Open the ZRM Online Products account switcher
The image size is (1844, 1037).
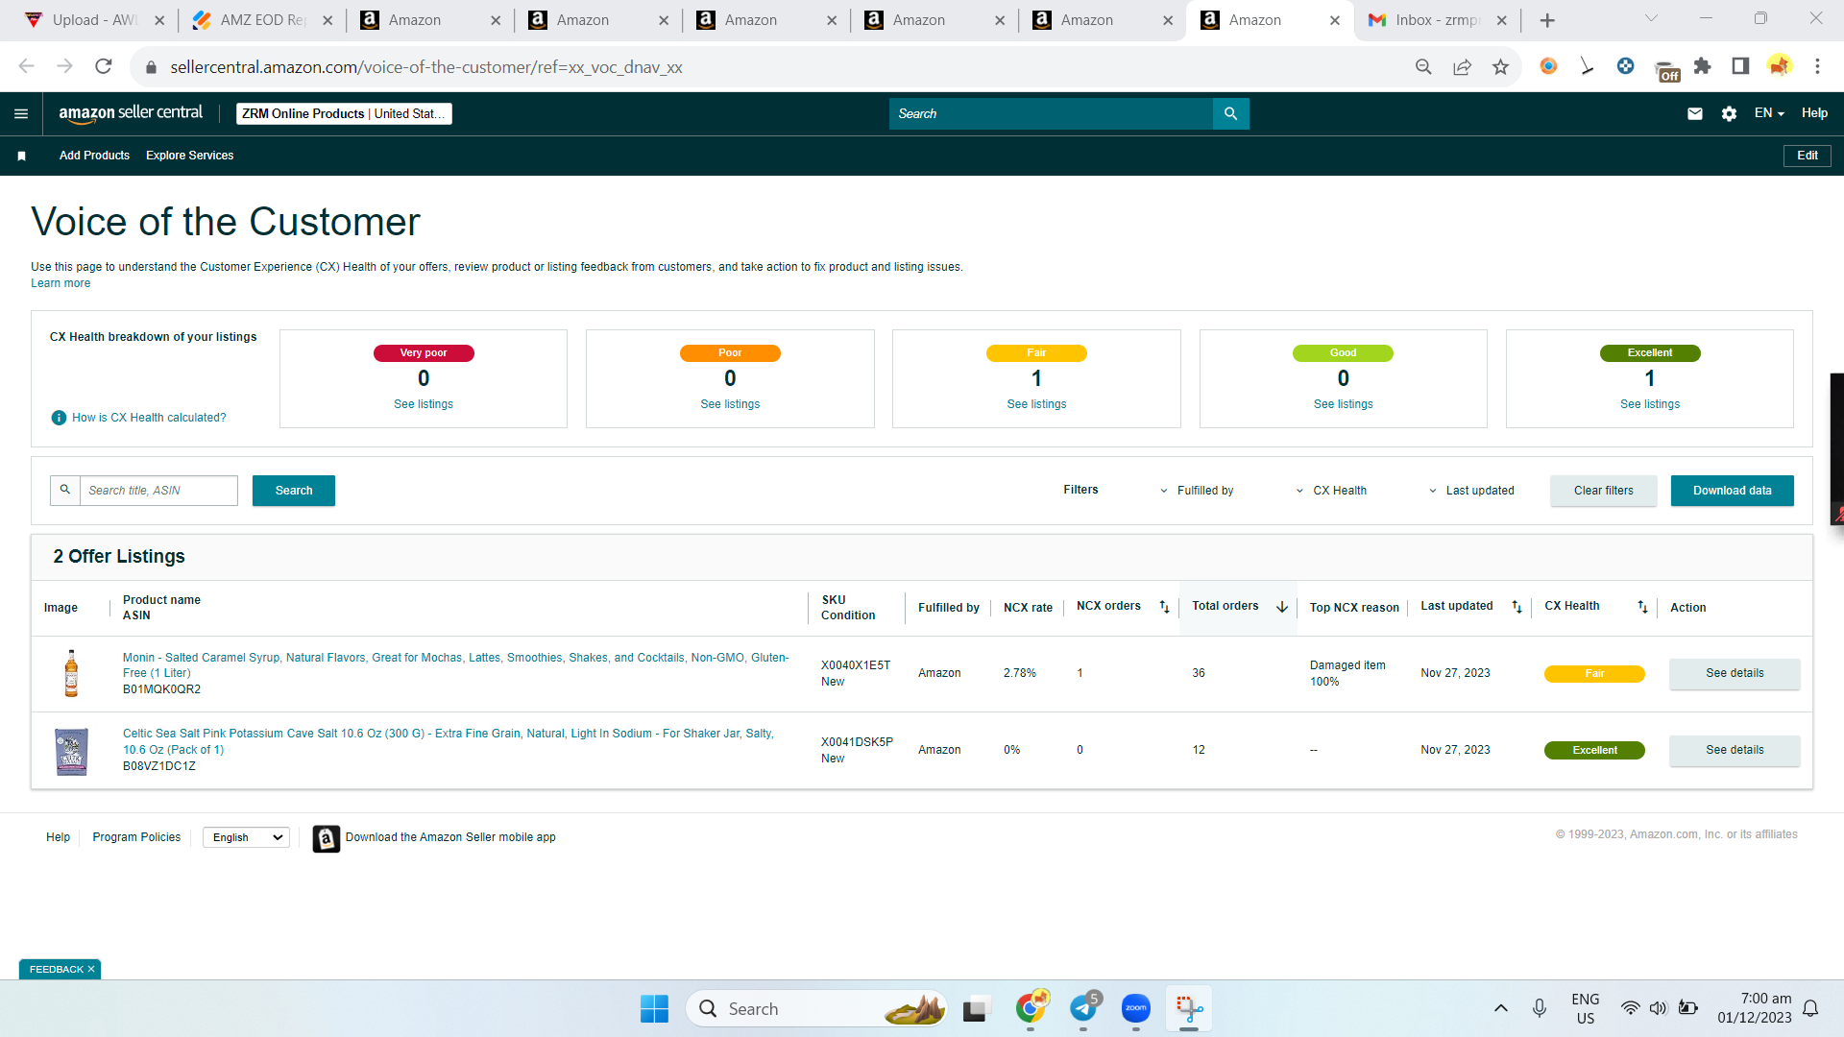[344, 113]
